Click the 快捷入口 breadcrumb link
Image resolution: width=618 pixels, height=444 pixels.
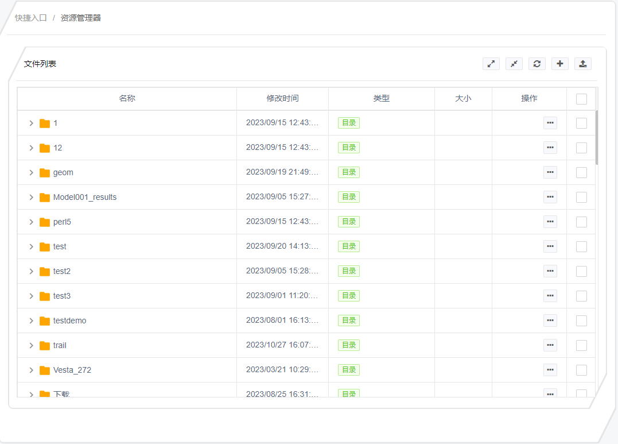pyautogui.click(x=31, y=18)
